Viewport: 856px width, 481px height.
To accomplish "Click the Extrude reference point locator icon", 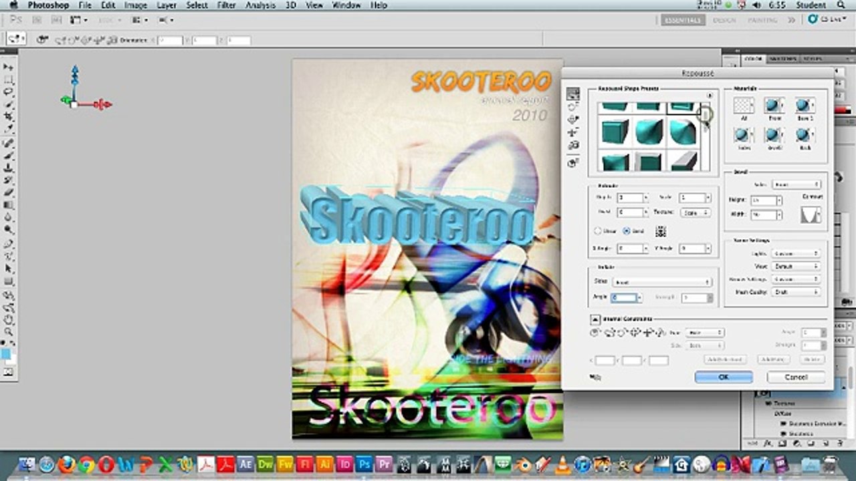I will click(661, 231).
